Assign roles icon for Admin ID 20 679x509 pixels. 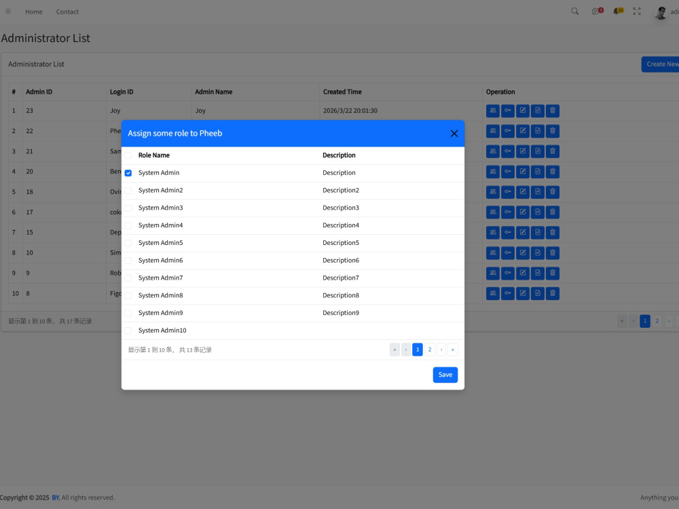pyautogui.click(x=493, y=172)
